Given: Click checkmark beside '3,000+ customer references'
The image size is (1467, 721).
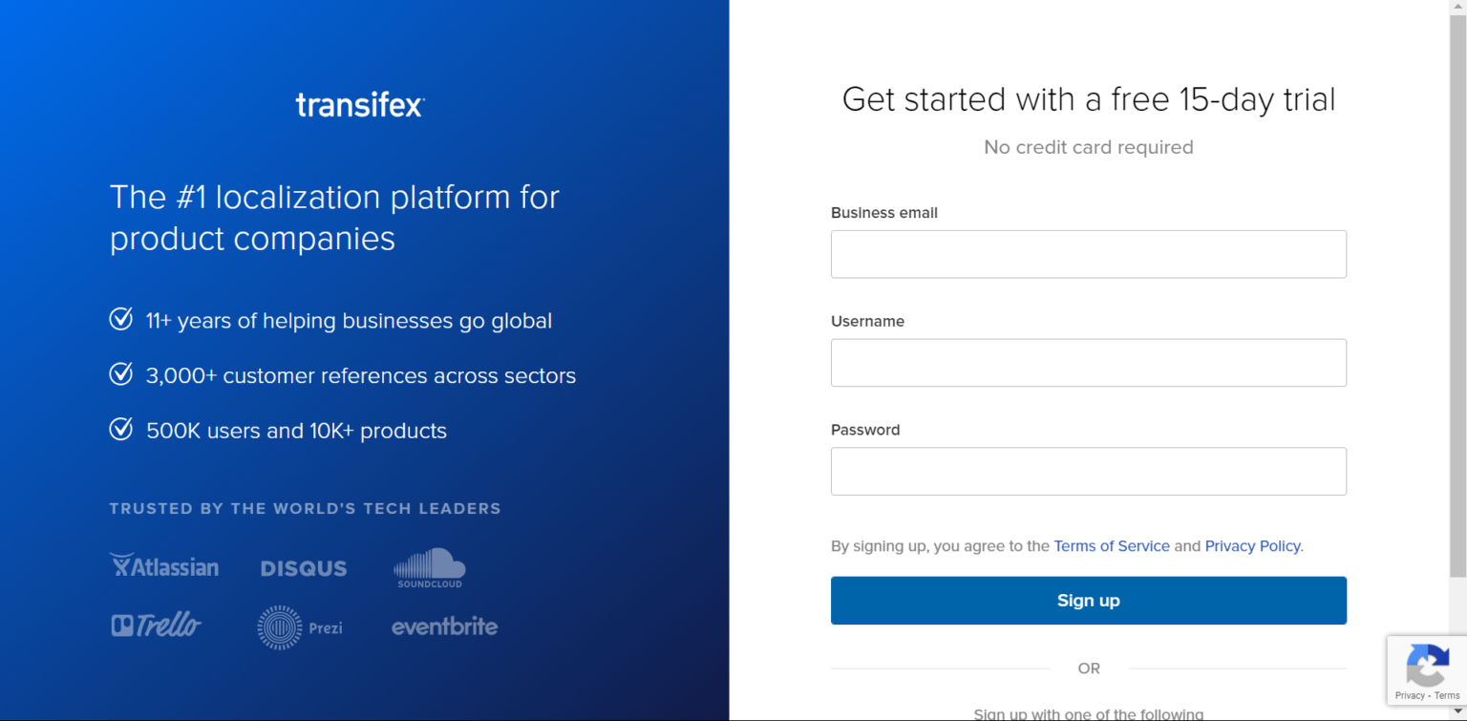Looking at the screenshot, I should pyautogui.click(x=121, y=374).
